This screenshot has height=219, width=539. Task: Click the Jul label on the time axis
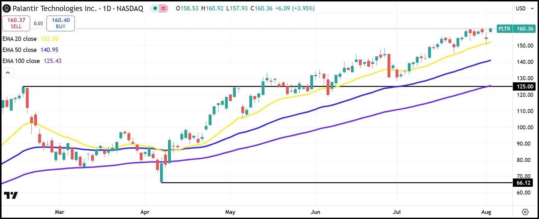397,212
